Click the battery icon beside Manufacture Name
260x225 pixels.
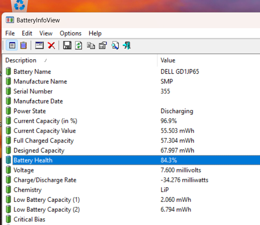[8, 81]
